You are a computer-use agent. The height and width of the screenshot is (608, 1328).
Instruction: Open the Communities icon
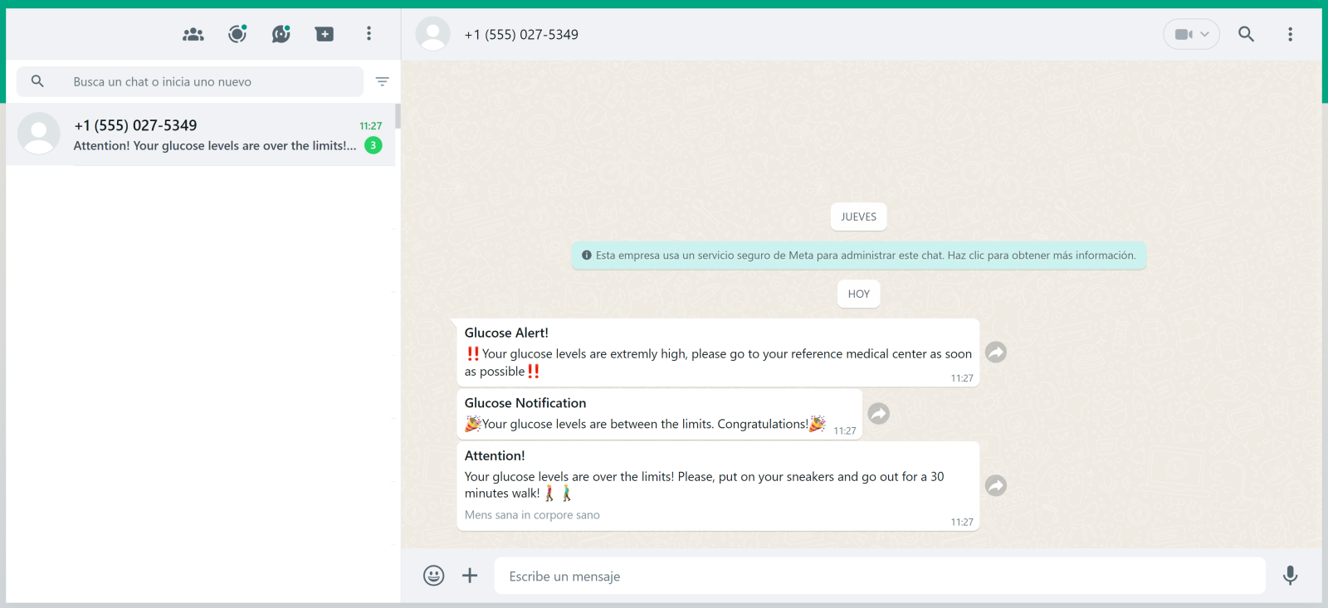point(193,34)
